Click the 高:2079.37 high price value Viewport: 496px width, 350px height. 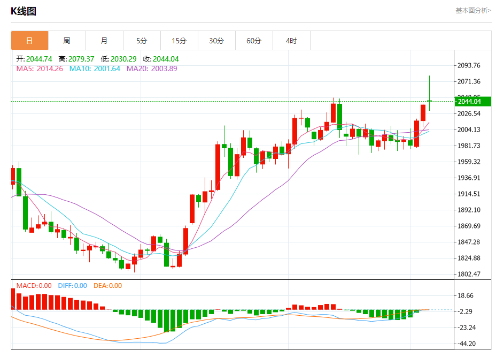pos(76,59)
